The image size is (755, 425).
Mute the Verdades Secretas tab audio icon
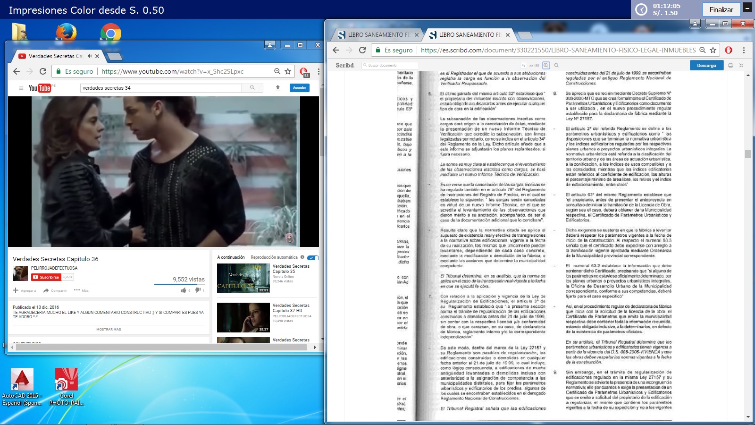(x=90, y=56)
